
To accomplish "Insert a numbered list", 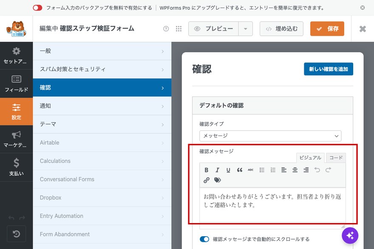I will (x=273, y=170).
